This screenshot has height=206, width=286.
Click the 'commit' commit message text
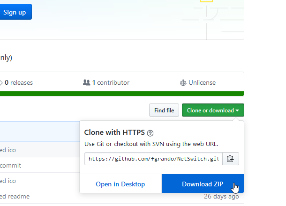[x=10, y=166]
